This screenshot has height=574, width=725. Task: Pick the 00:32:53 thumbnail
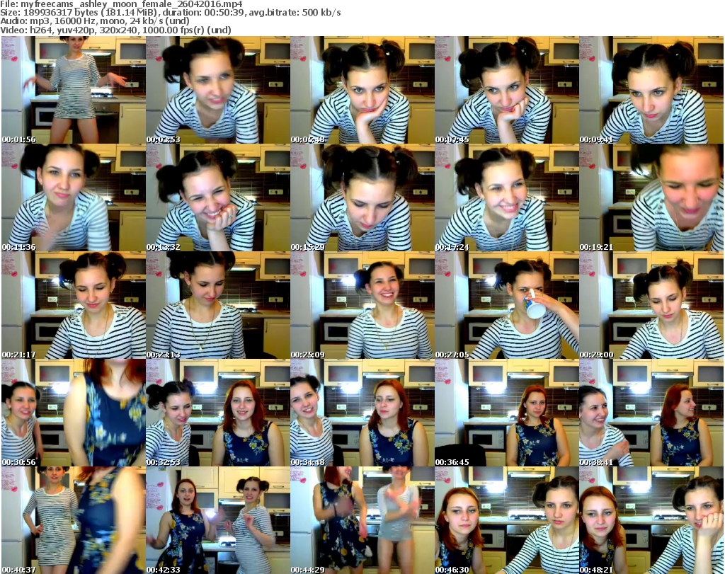(x=218, y=413)
